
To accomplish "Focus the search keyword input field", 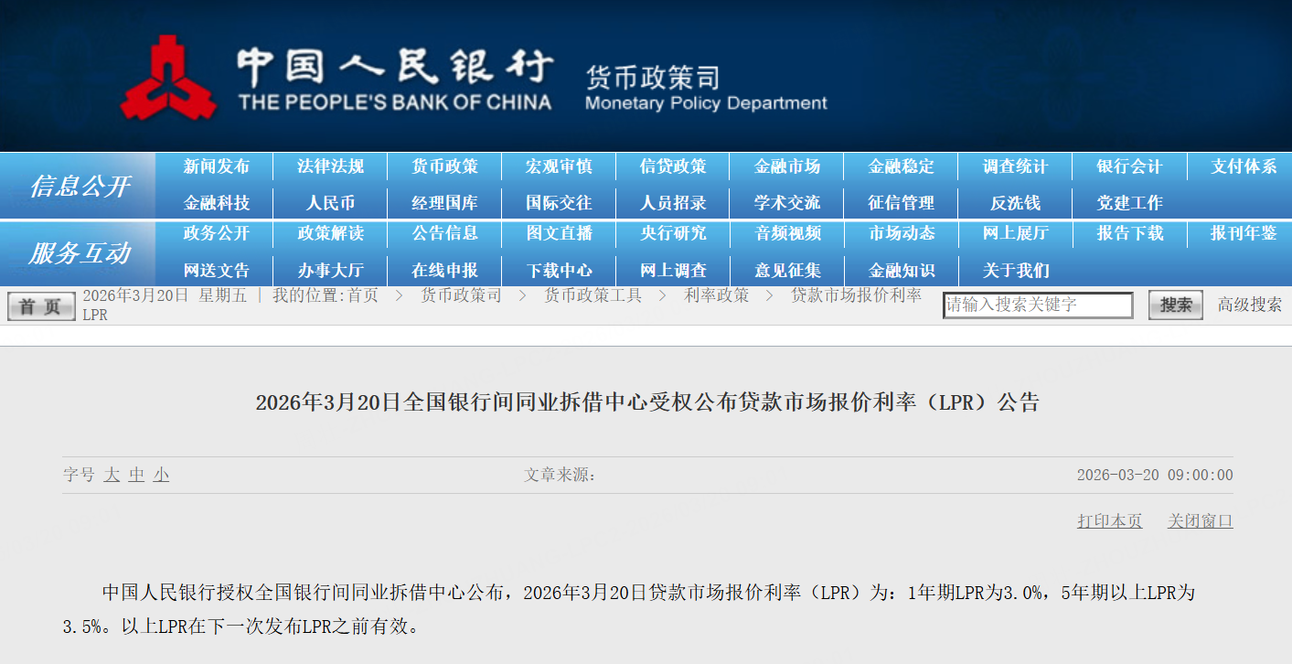I will tap(1038, 305).
